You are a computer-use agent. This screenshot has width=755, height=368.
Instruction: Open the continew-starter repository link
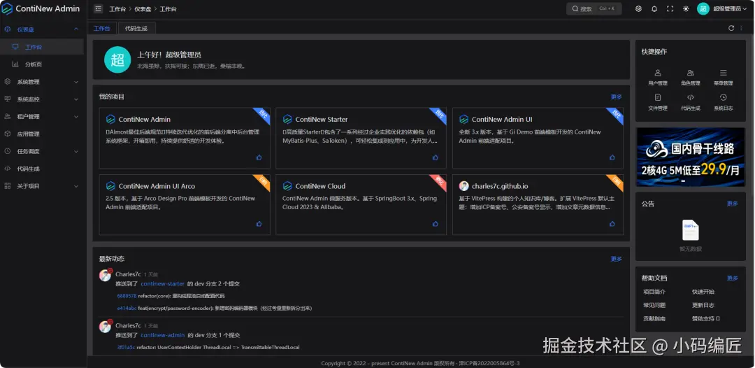click(163, 284)
